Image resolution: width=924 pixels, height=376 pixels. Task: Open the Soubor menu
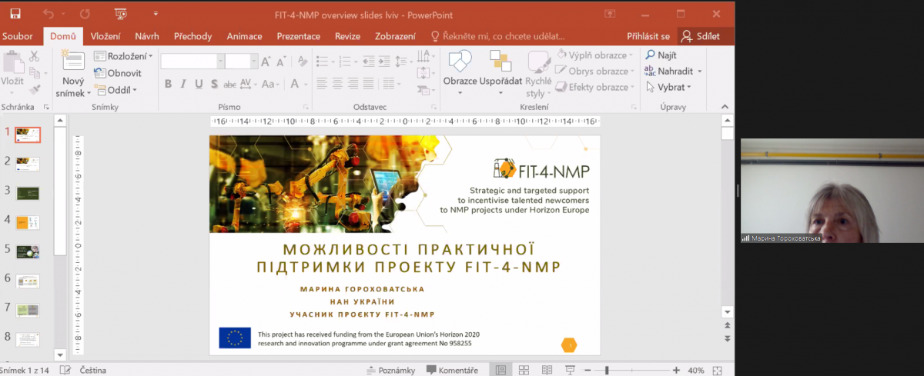(x=17, y=36)
